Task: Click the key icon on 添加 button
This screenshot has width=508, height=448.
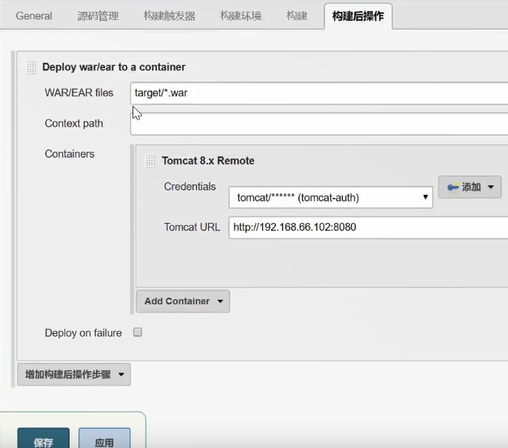Action: (x=452, y=187)
